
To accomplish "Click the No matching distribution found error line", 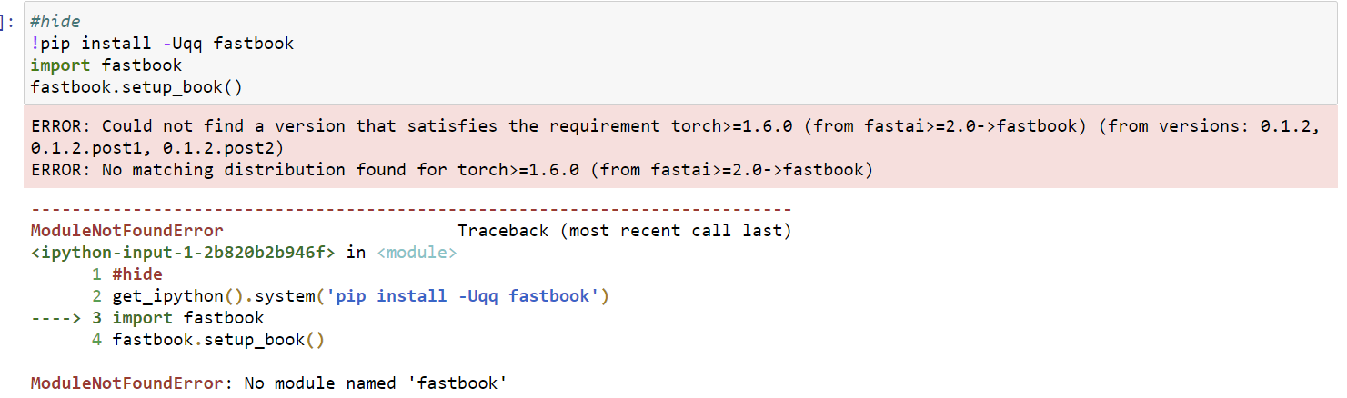I will tap(451, 170).
